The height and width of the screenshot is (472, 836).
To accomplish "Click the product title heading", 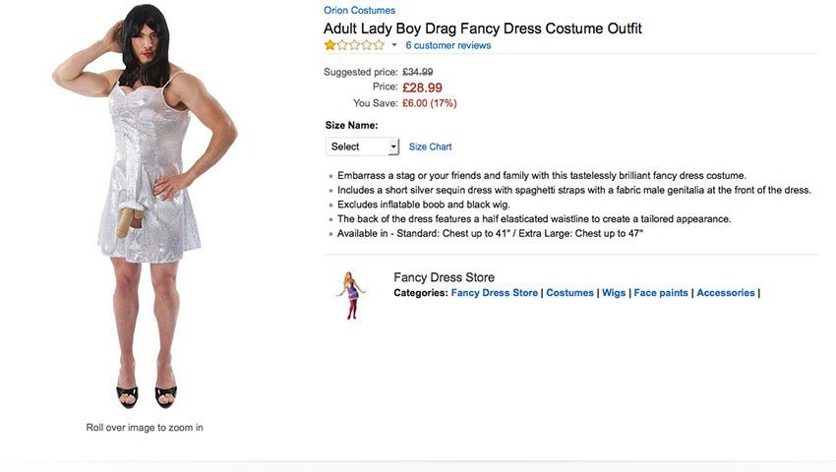I will (483, 29).
